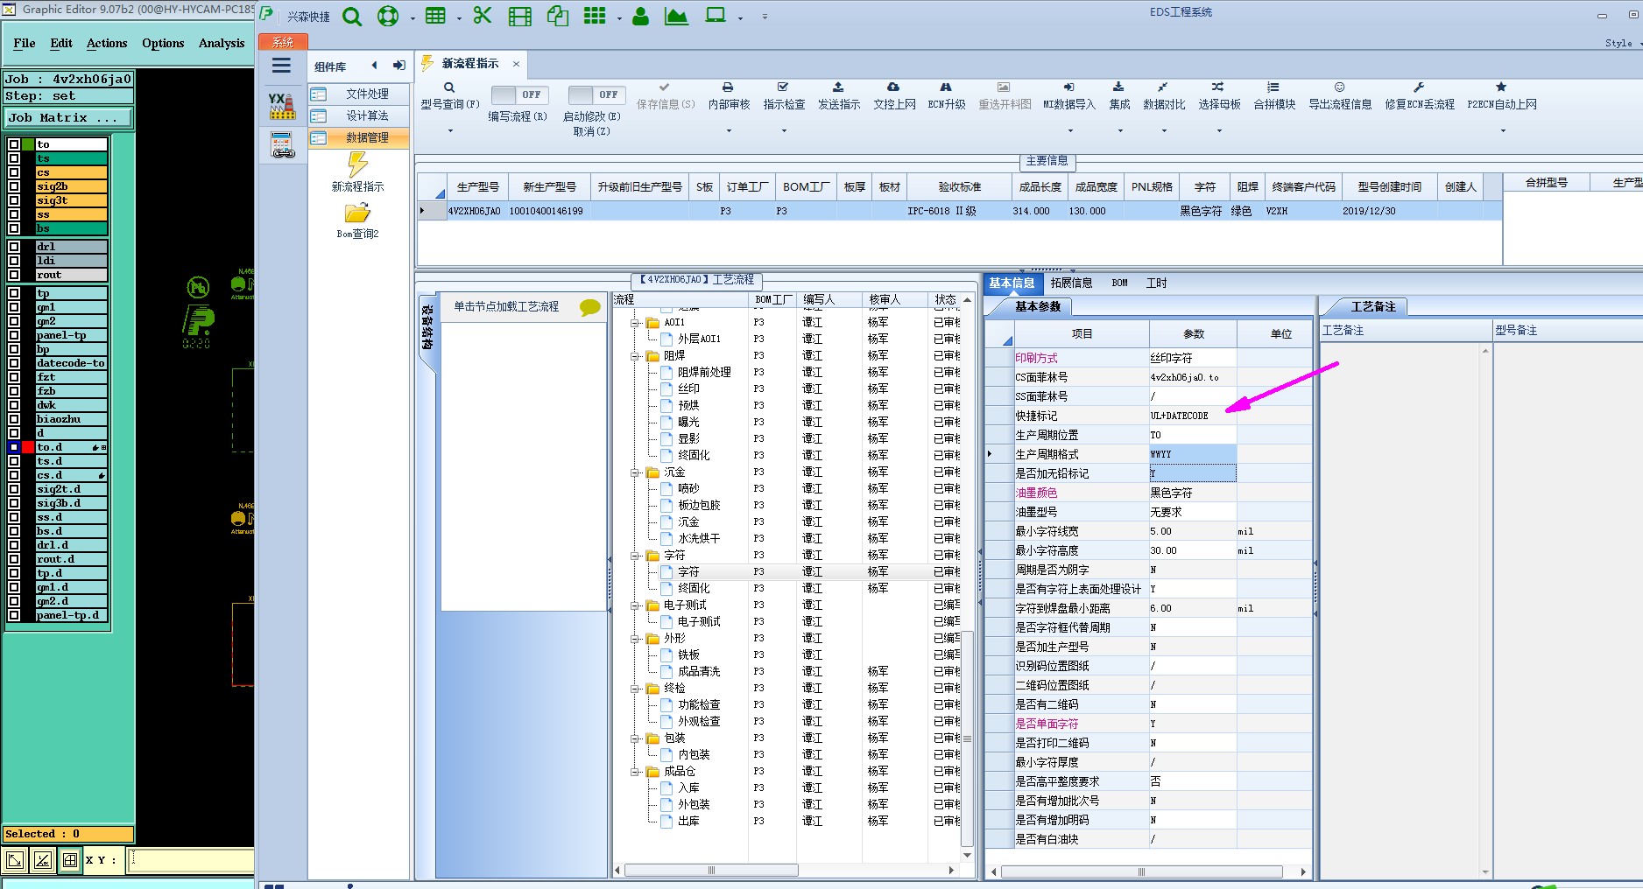Toggle the 编写流程(R) OFF switch
Viewport: 1643px width, 889px height.
click(x=519, y=94)
